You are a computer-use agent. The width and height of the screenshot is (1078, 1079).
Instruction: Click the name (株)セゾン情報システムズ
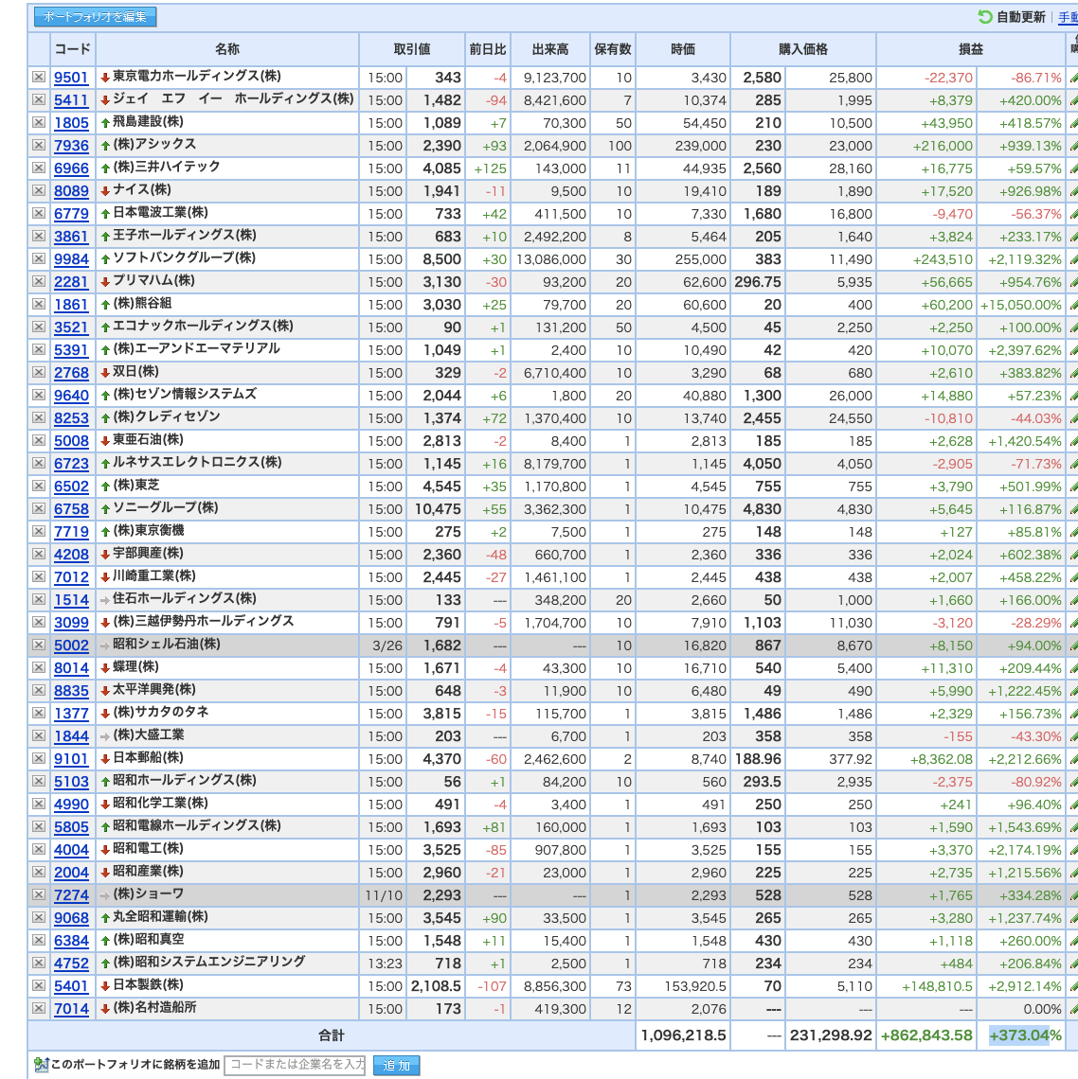[185, 395]
